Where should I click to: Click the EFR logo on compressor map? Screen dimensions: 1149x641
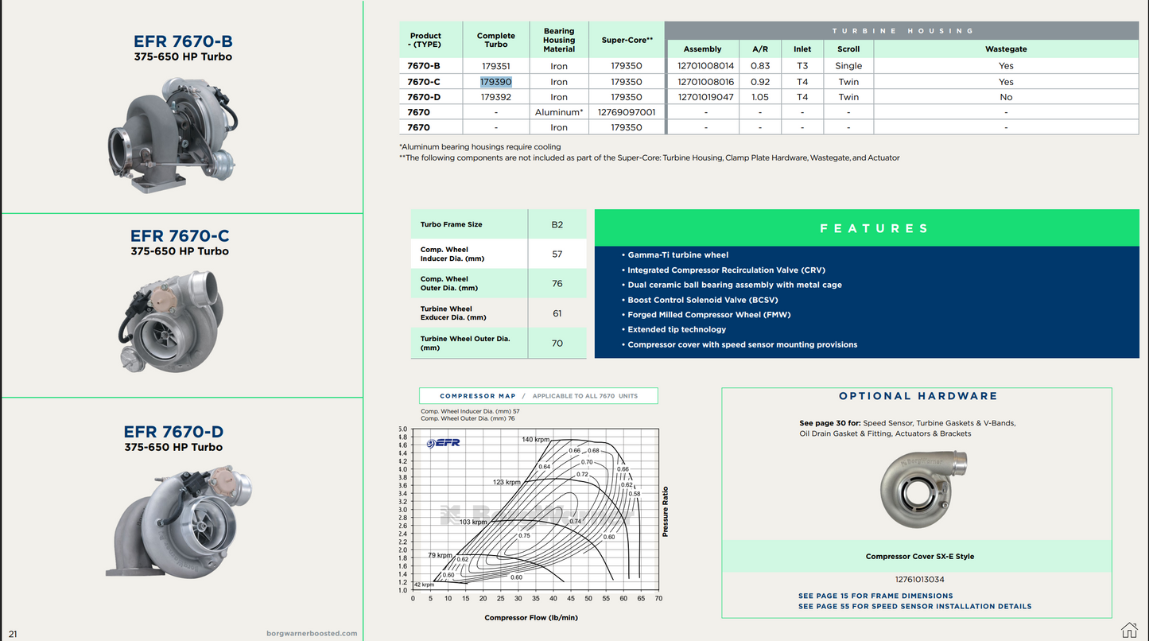tap(444, 443)
